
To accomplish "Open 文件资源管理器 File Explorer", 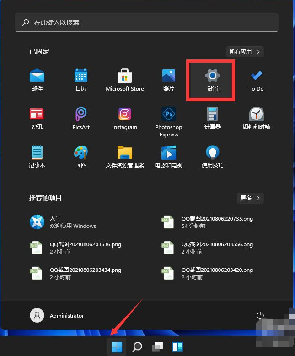I will point(124,157).
